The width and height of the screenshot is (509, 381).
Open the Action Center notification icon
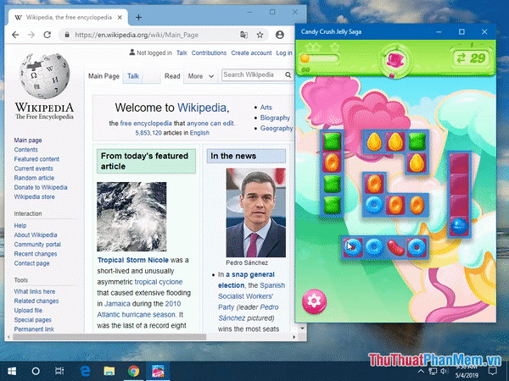coord(493,372)
